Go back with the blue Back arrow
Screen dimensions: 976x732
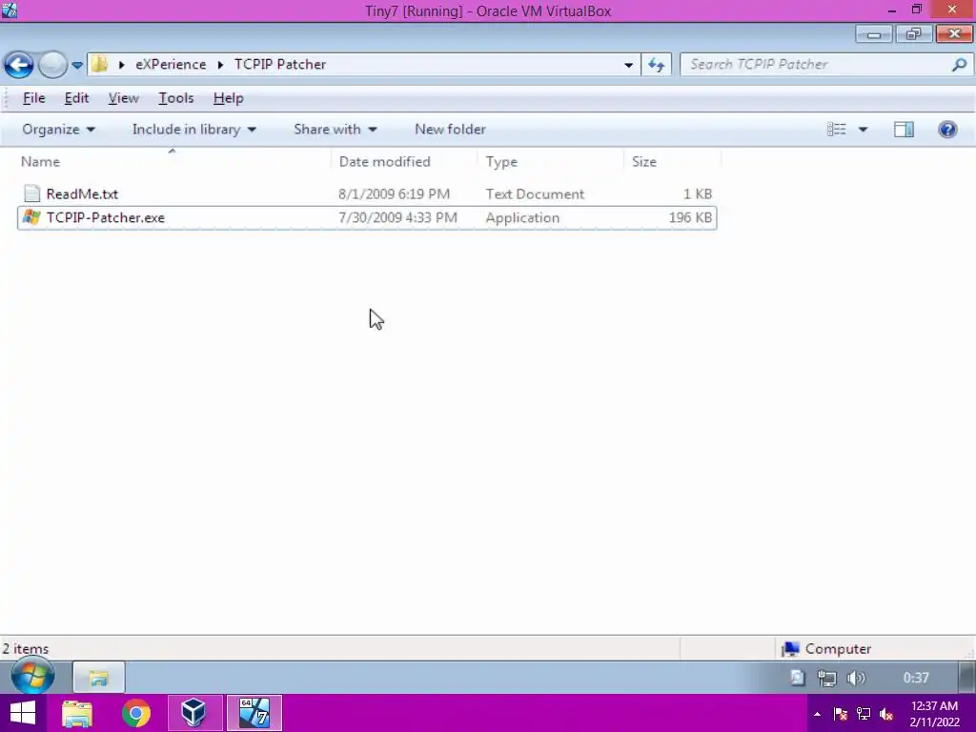coord(18,64)
